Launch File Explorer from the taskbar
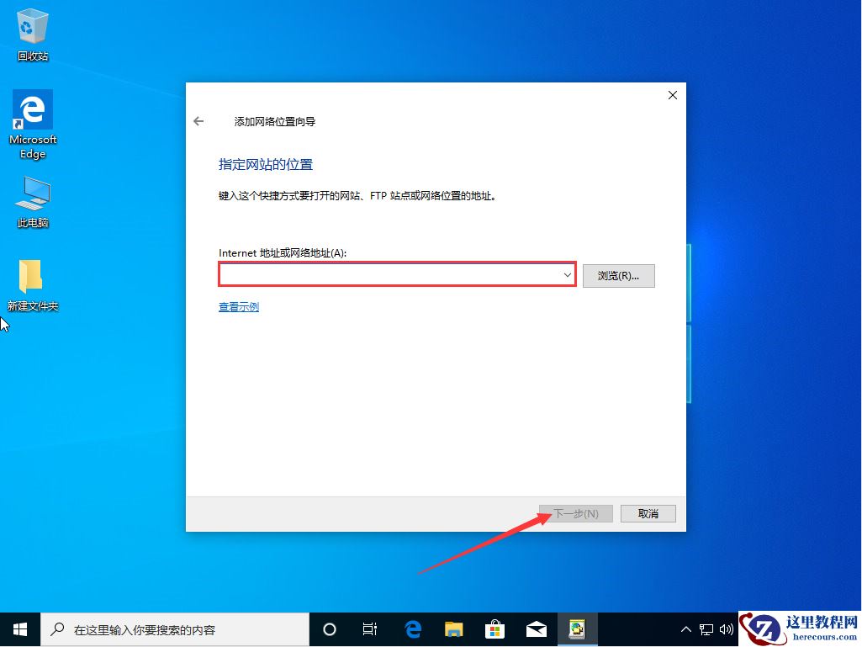The height and width of the screenshot is (647, 862). pyautogui.click(x=453, y=628)
